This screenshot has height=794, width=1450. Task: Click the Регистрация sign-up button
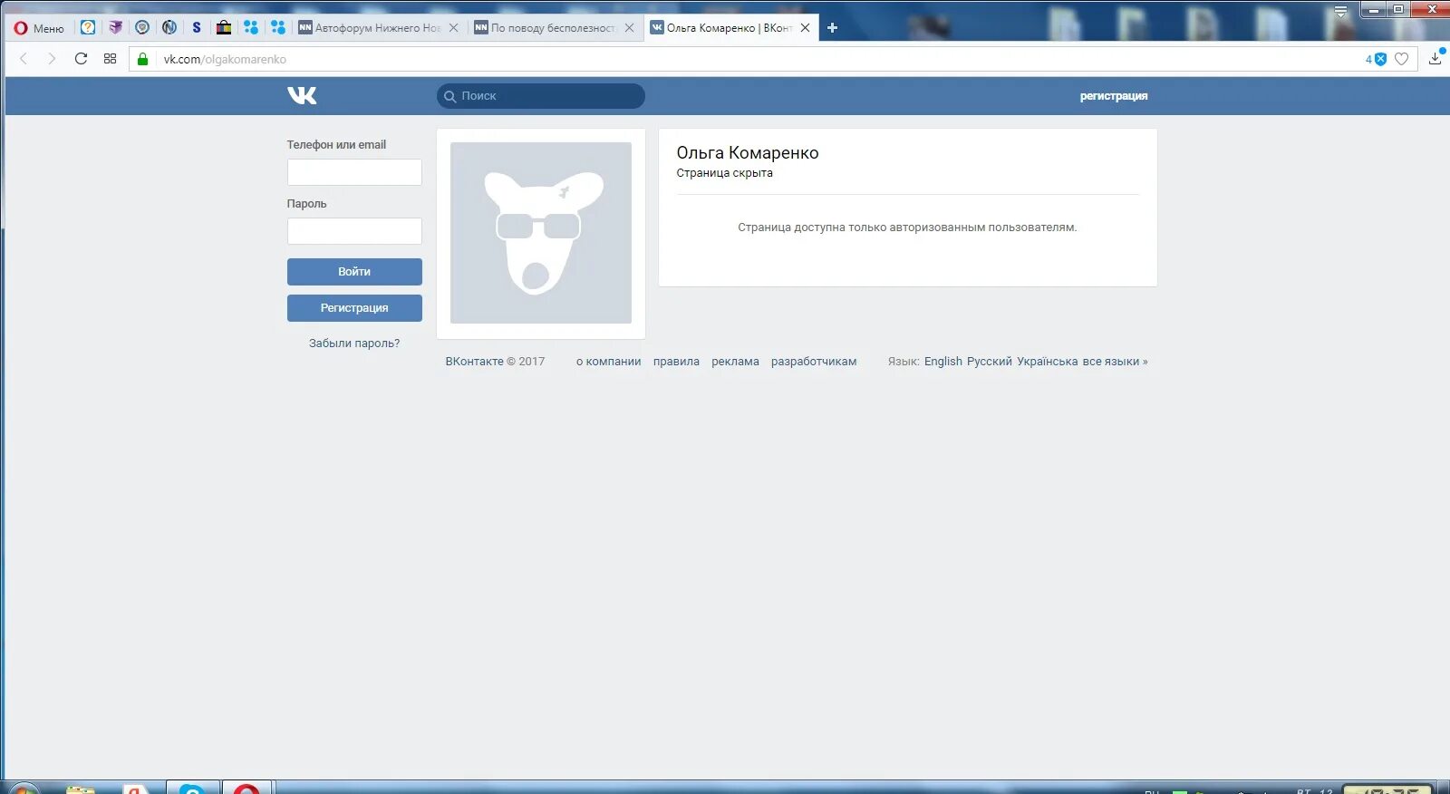[x=354, y=308]
